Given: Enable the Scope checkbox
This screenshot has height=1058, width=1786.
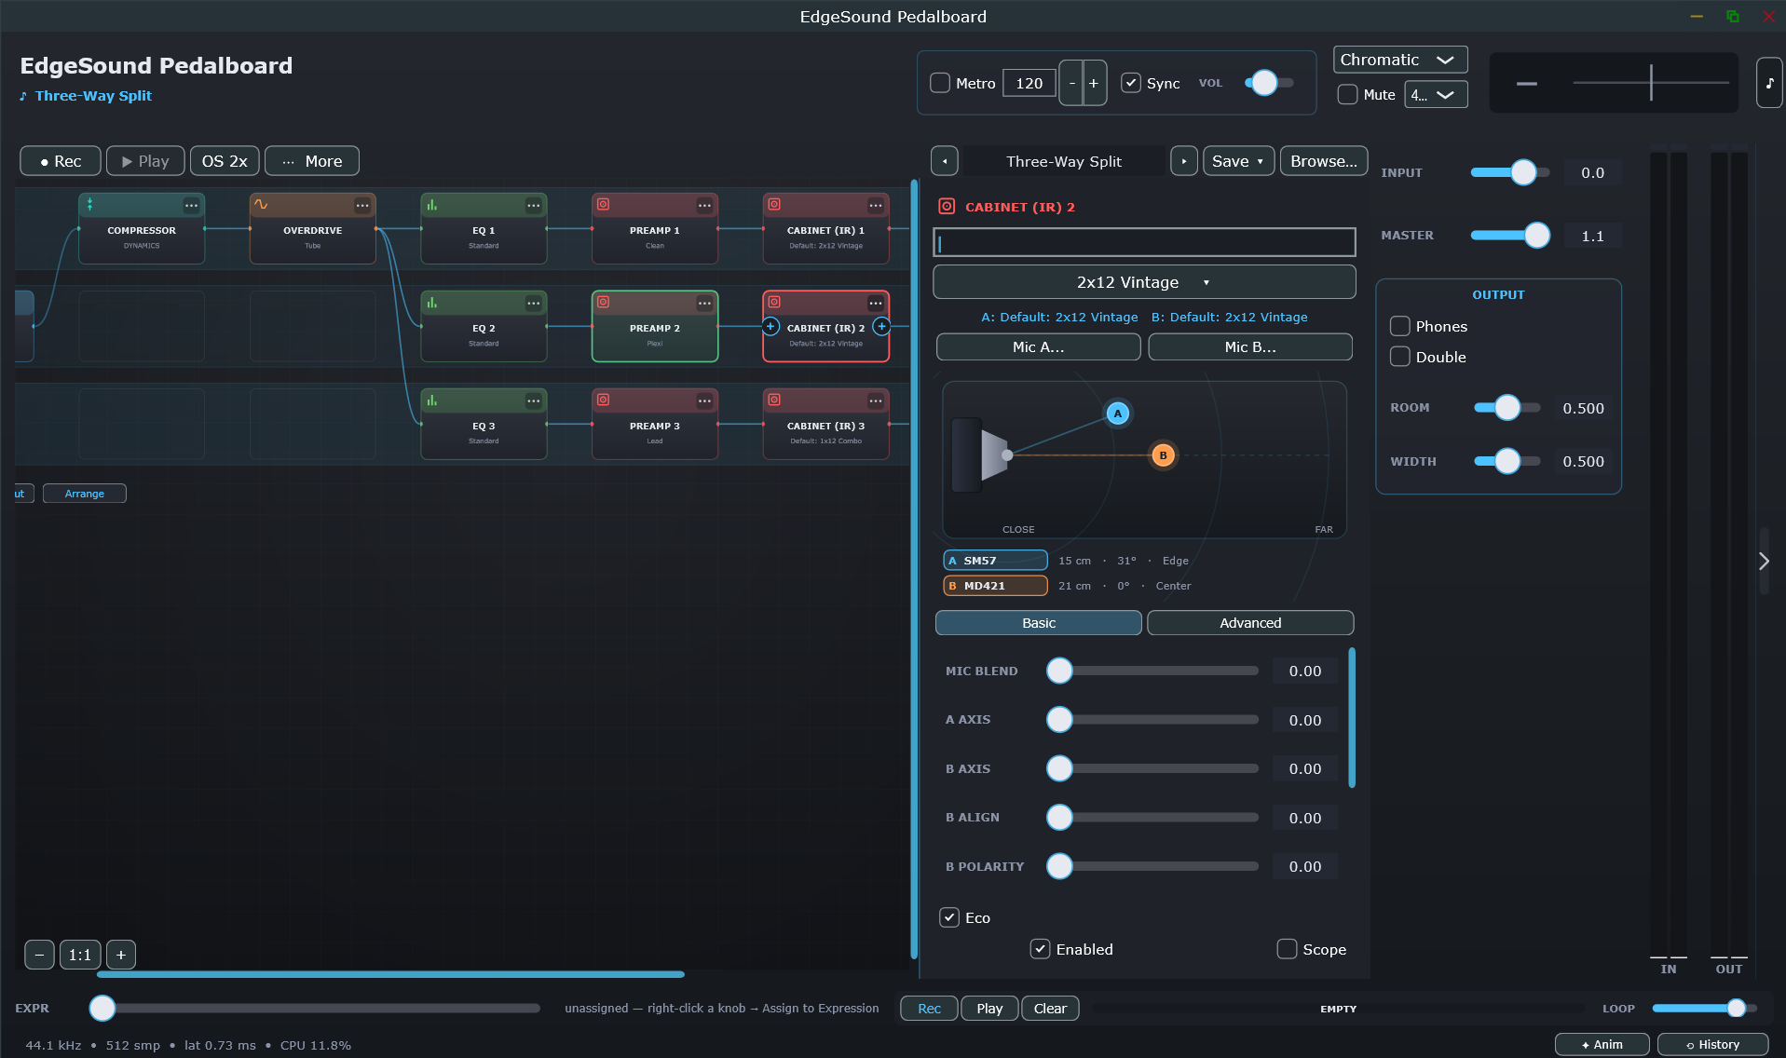Looking at the screenshot, I should click(1287, 949).
